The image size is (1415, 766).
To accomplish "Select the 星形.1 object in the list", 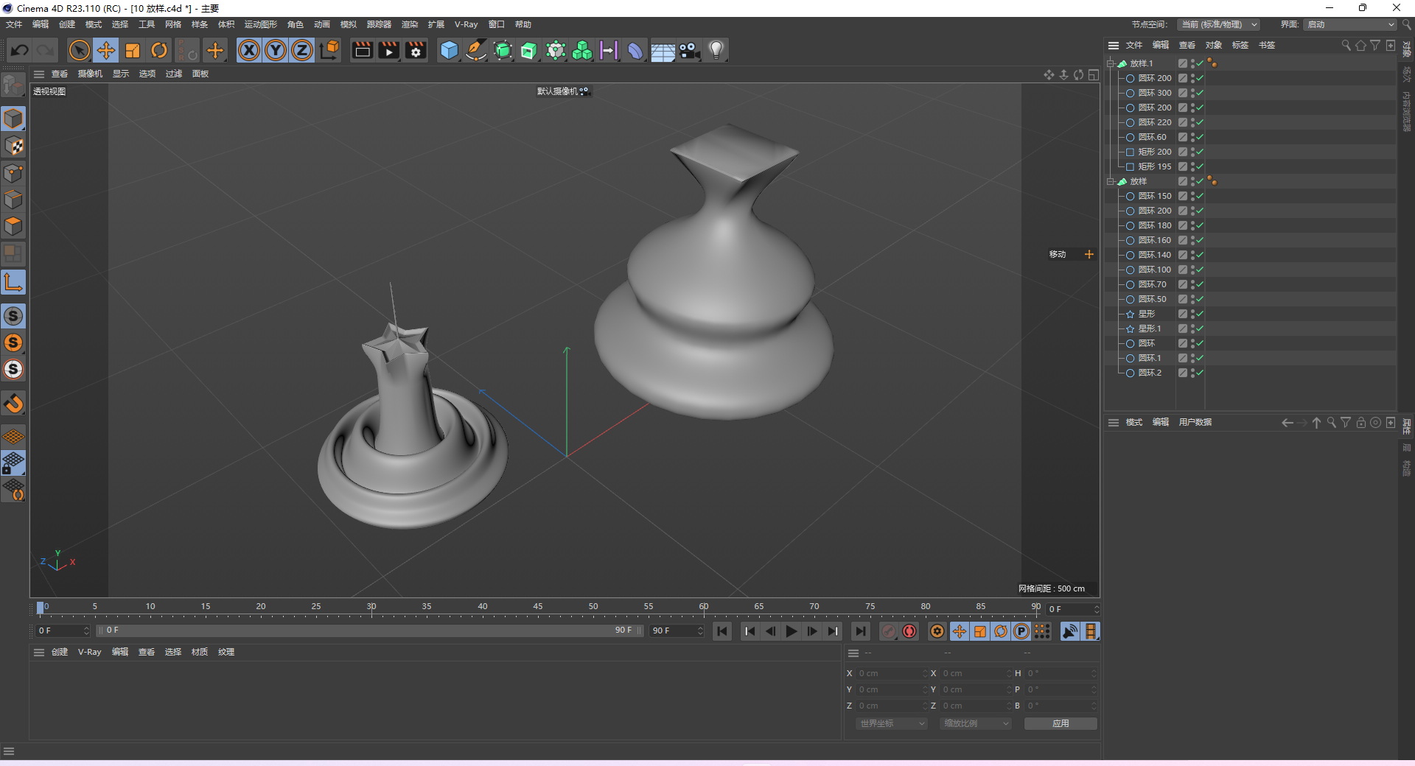I will pos(1149,328).
